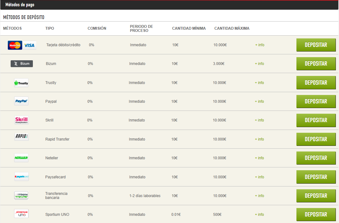
Task: Click the Skrill moneybookers logo
Action: pyautogui.click(x=21, y=120)
